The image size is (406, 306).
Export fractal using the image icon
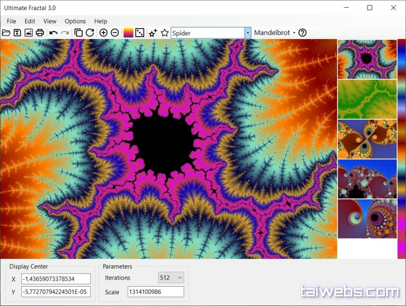[28, 33]
